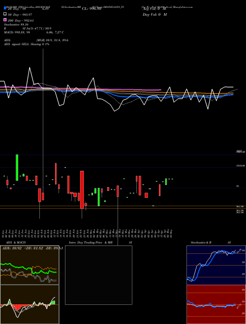Open the MACD histogram chart thumbnail

click(30, 304)
